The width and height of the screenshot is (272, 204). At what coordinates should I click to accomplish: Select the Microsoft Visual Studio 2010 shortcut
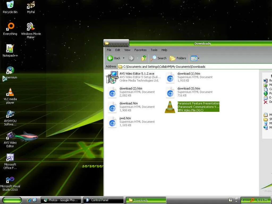click(10, 184)
